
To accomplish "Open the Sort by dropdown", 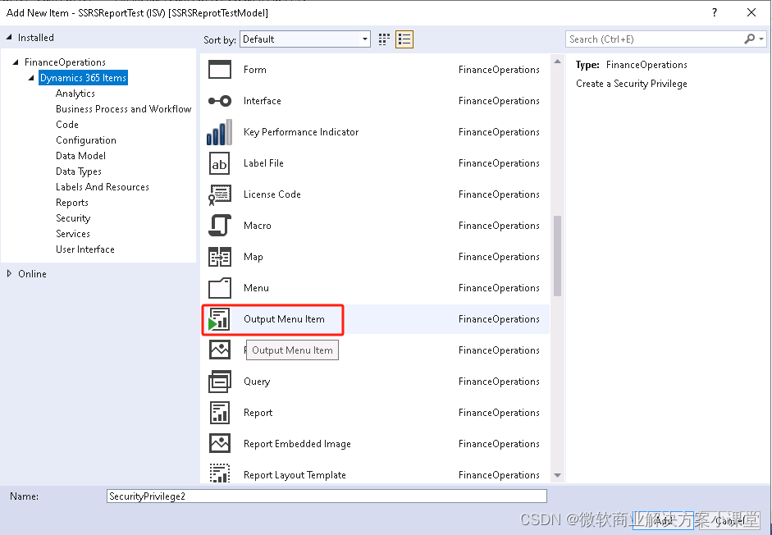I will pos(305,39).
